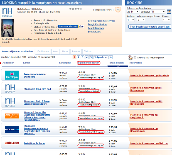This screenshot has width=172, height=155.
Task: Switch to the Foto's tab
Action: 65,51
